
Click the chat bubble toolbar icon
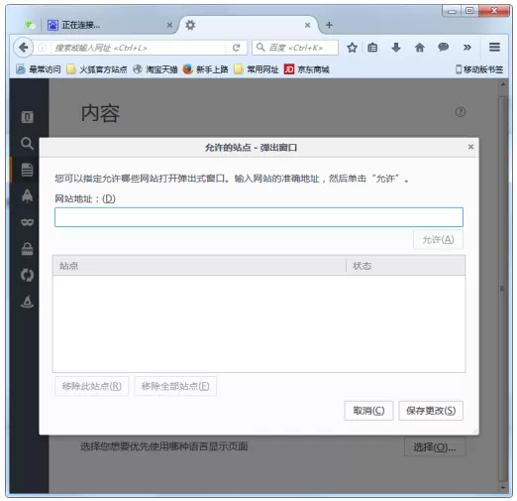(x=443, y=48)
